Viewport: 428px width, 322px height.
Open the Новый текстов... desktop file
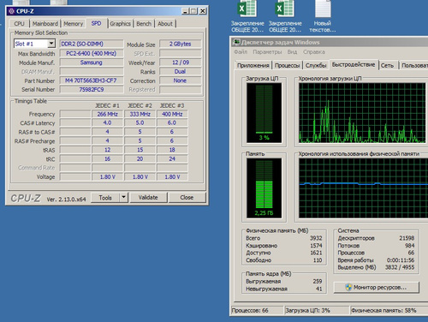(x=323, y=16)
